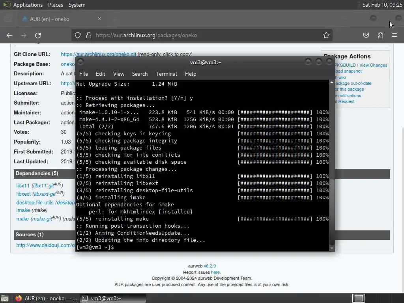Click workspace switcher in bottom panel
The image size is (404, 303).
click(359, 298)
